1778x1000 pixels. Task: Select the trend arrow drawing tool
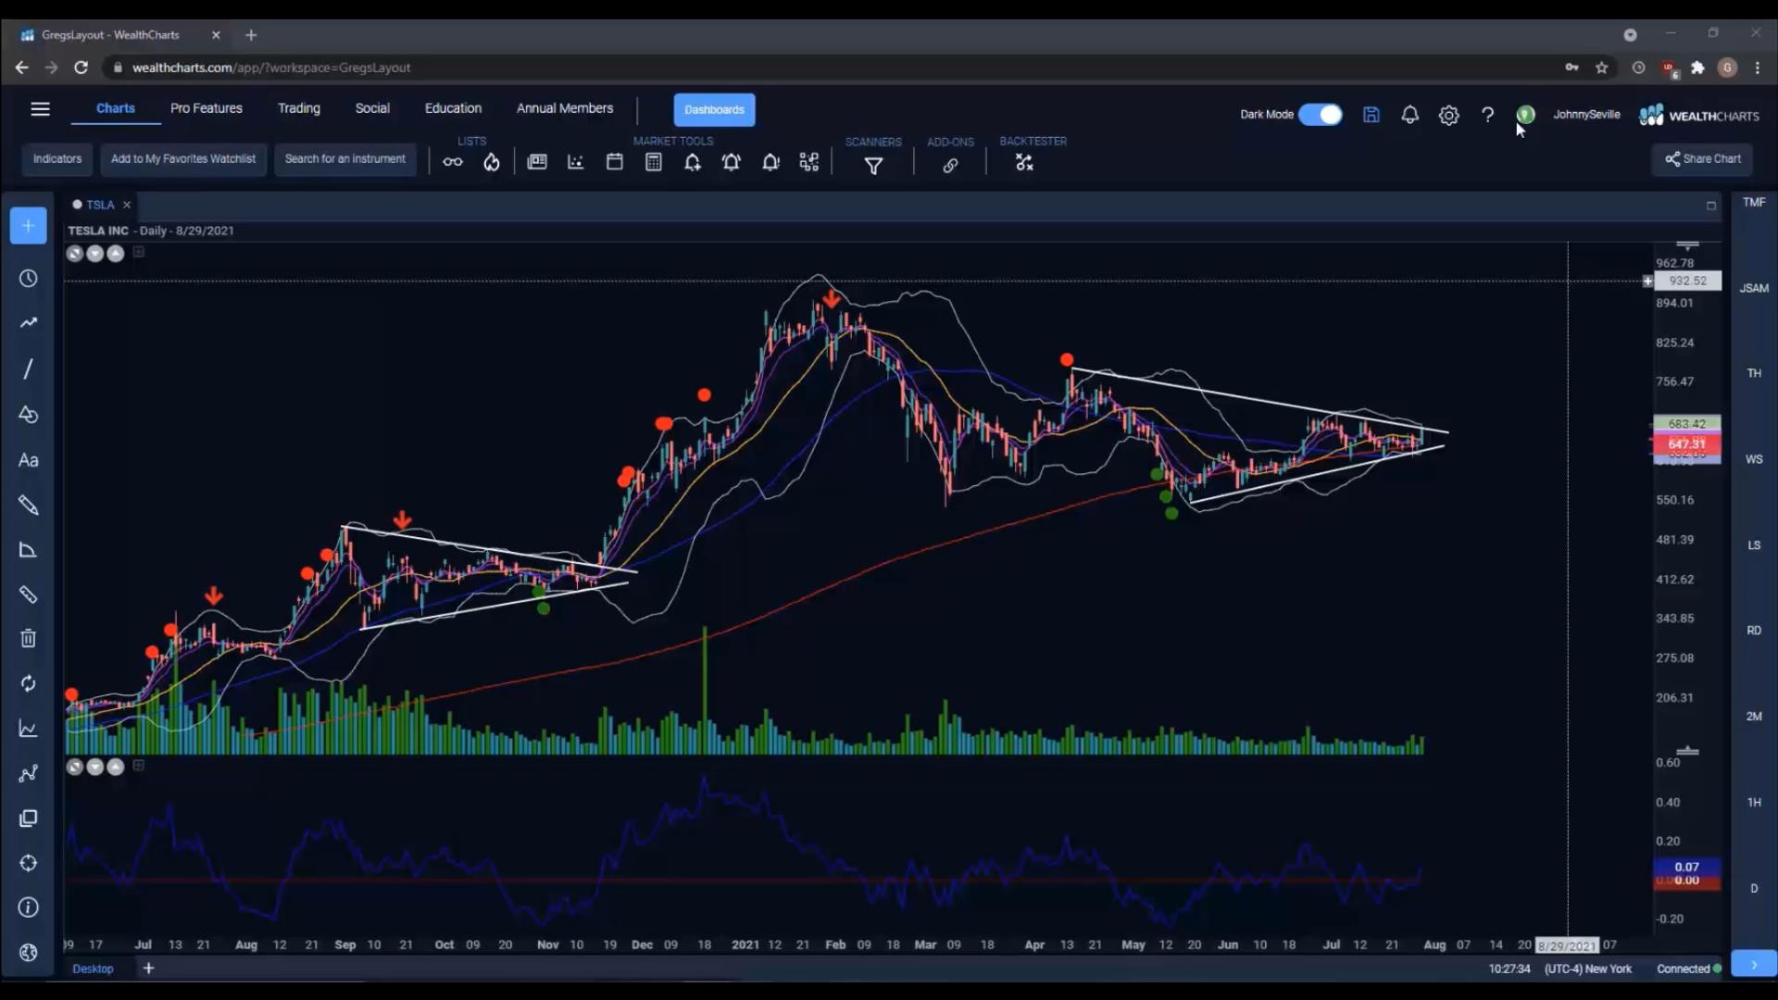click(29, 323)
